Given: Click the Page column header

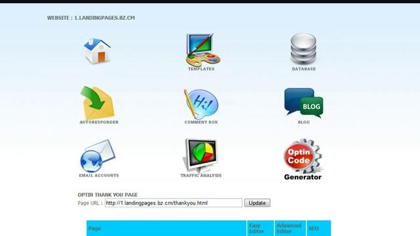Looking at the screenshot, I should (166, 228).
